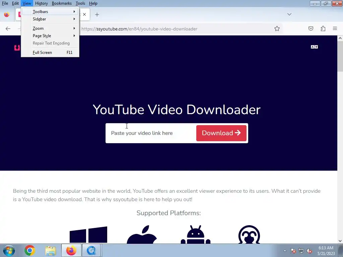Click the Android platform icon
The image size is (343, 257).
coord(196,235)
